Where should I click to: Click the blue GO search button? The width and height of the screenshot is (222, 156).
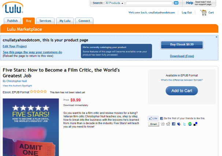click(x=176, y=3)
